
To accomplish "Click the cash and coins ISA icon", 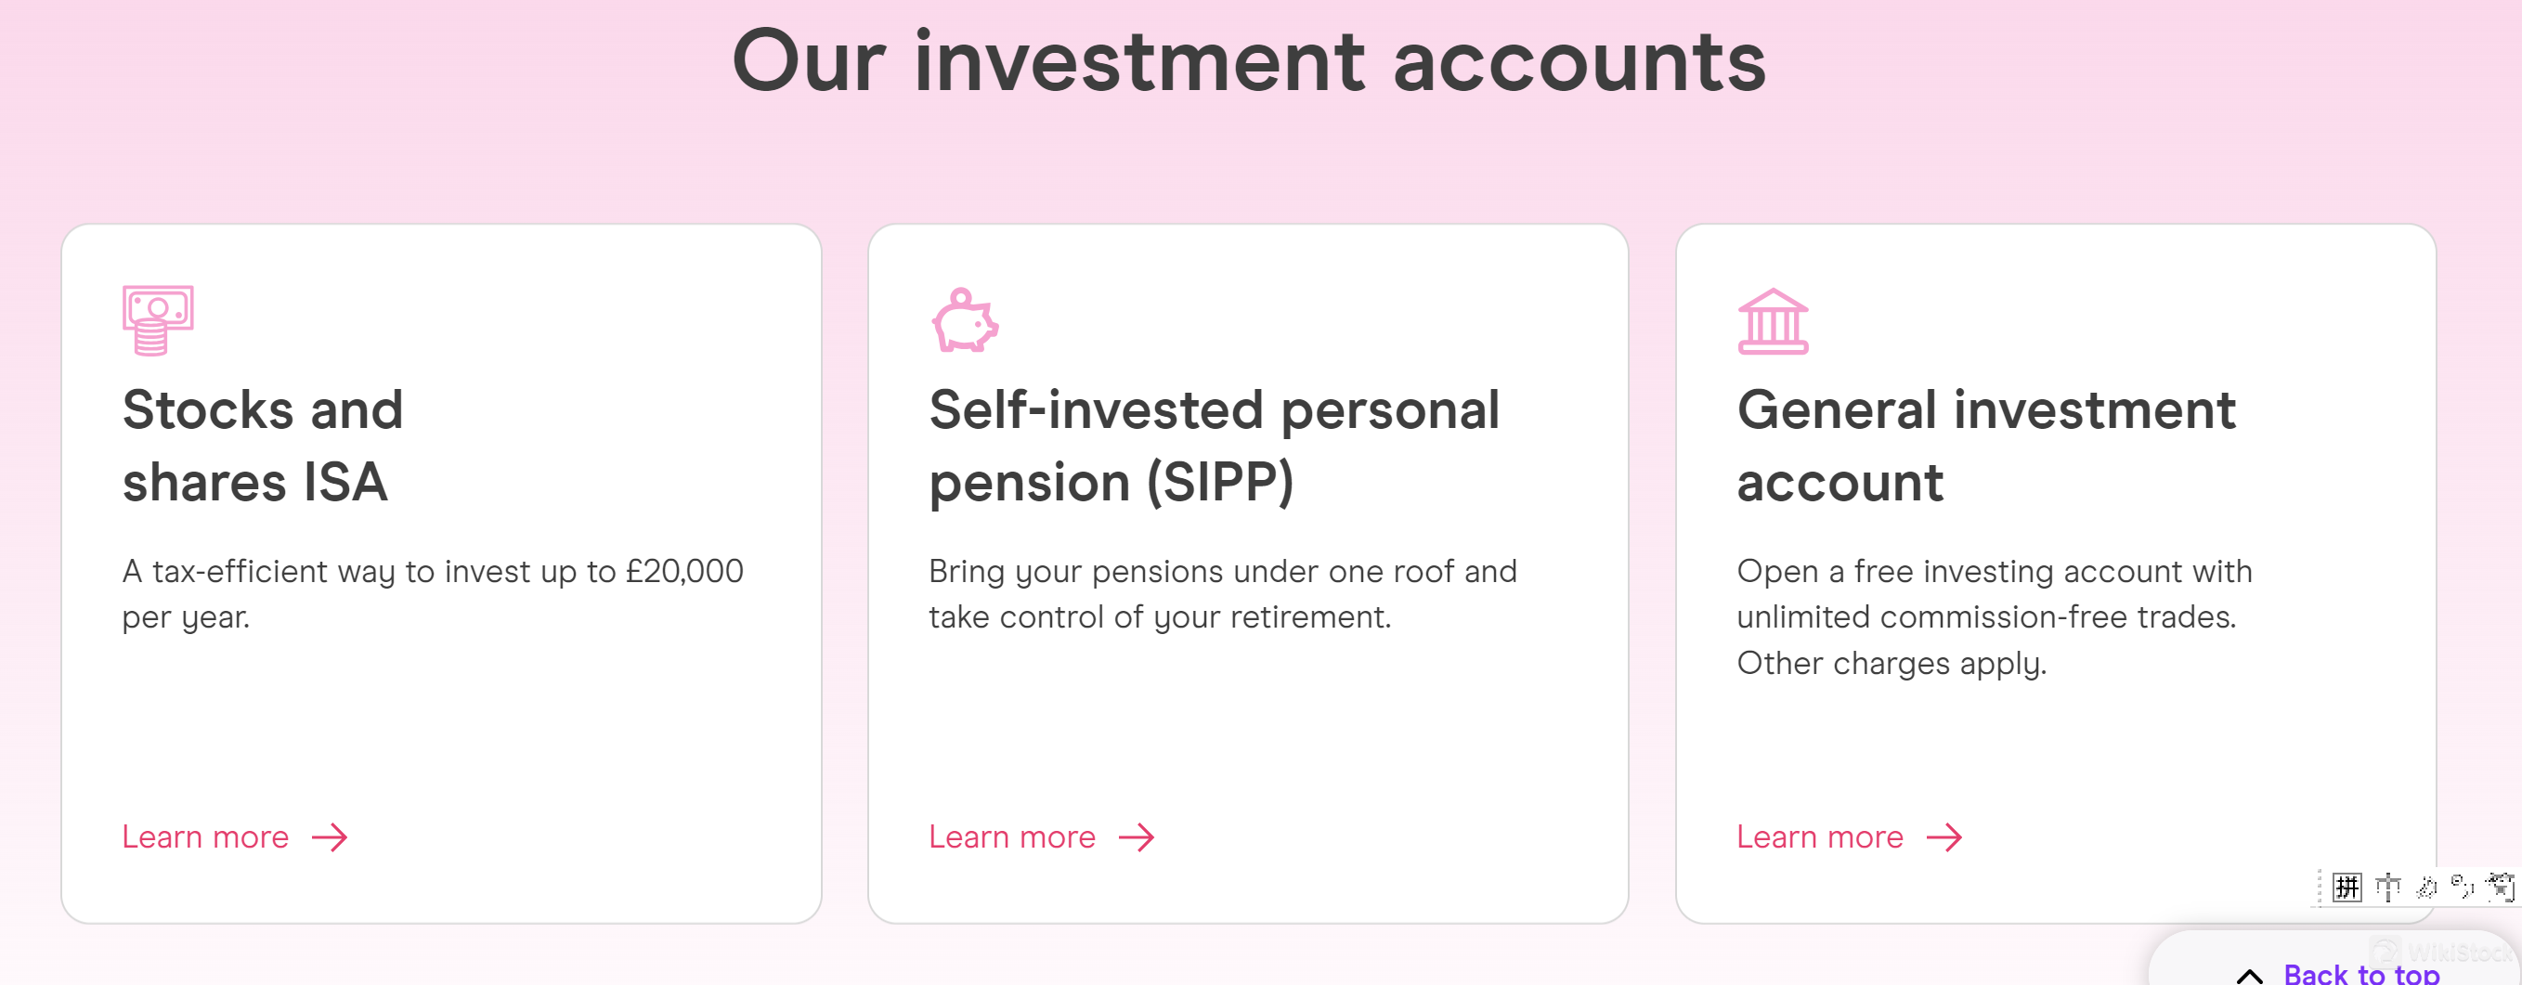I will (158, 319).
